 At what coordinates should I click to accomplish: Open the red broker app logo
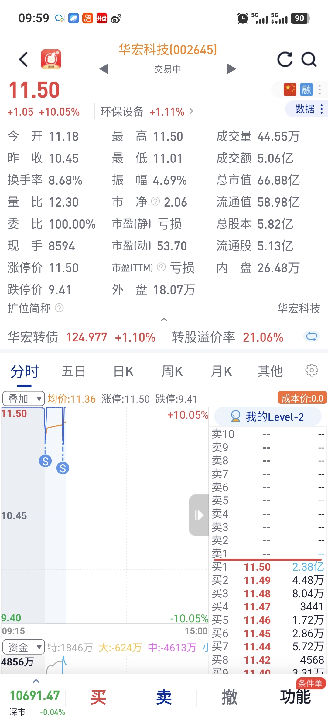(x=51, y=59)
